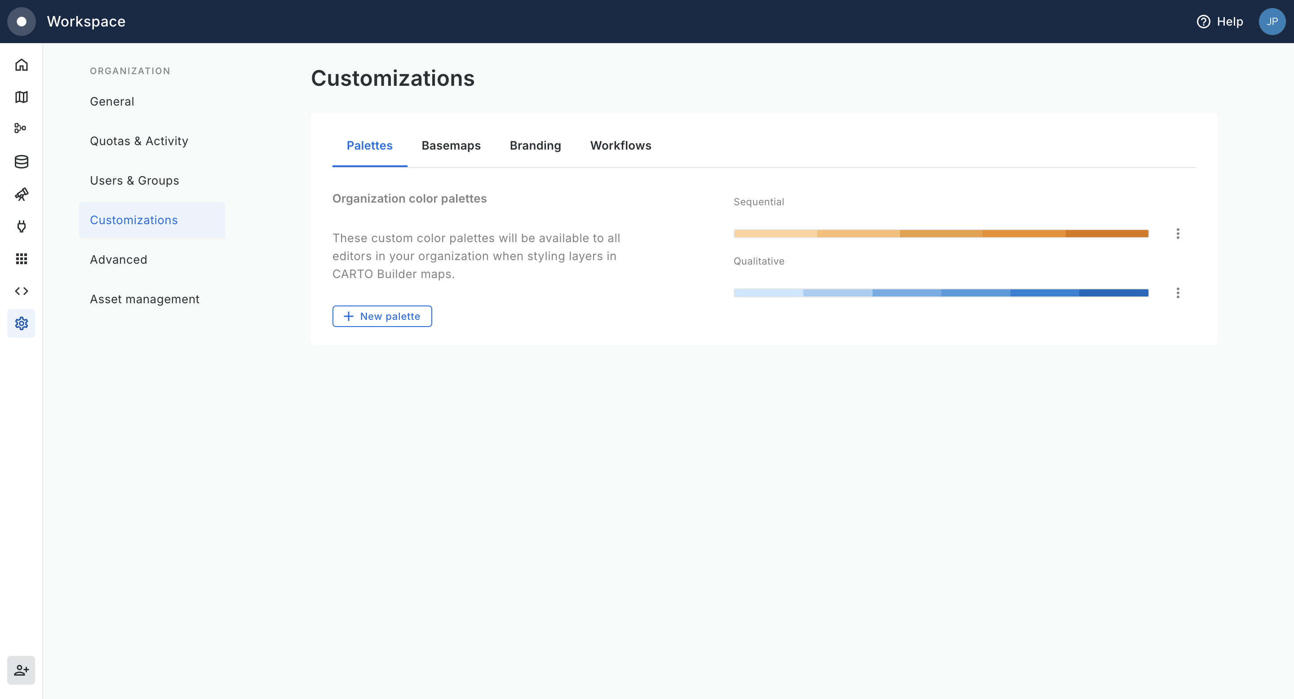Open the Maps icon in the sidebar

click(21, 97)
